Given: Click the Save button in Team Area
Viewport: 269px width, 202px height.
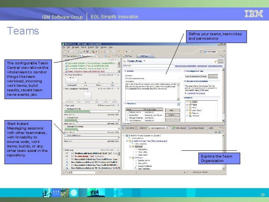Looking at the screenshot, I should pos(220,61).
